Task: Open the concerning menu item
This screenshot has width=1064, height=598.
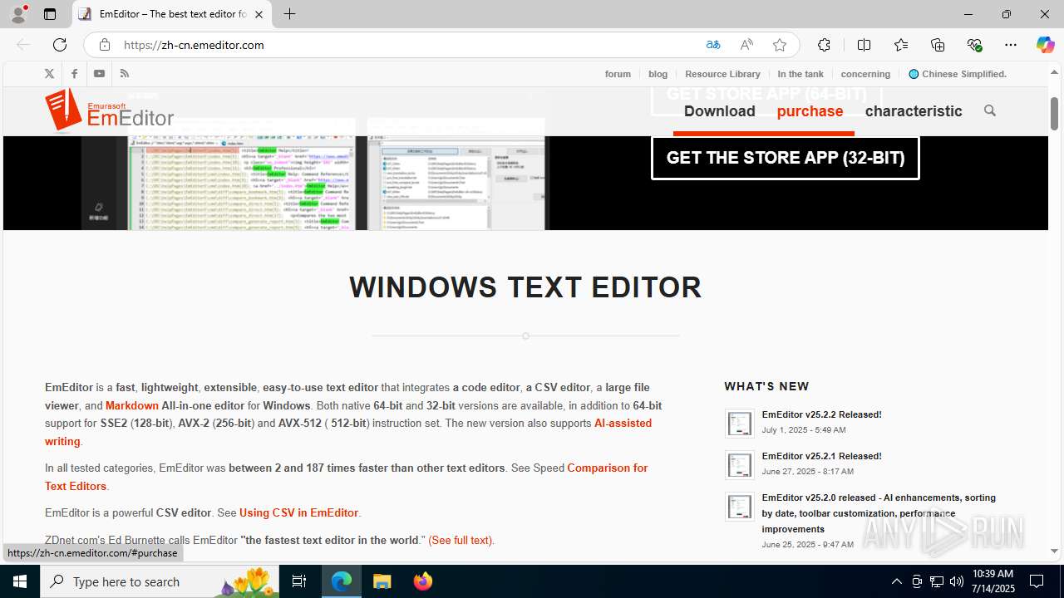Action: coord(865,74)
